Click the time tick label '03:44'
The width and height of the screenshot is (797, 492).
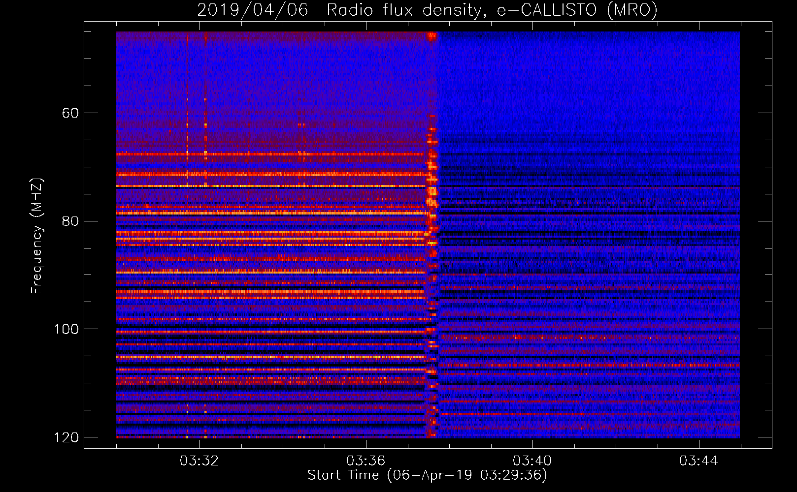[699, 461]
